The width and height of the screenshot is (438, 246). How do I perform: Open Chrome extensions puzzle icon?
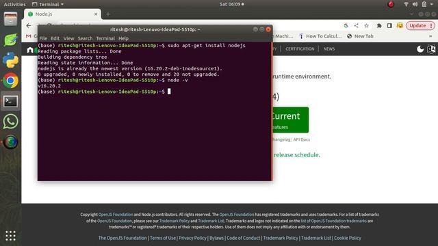pyautogui.click(x=379, y=26)
